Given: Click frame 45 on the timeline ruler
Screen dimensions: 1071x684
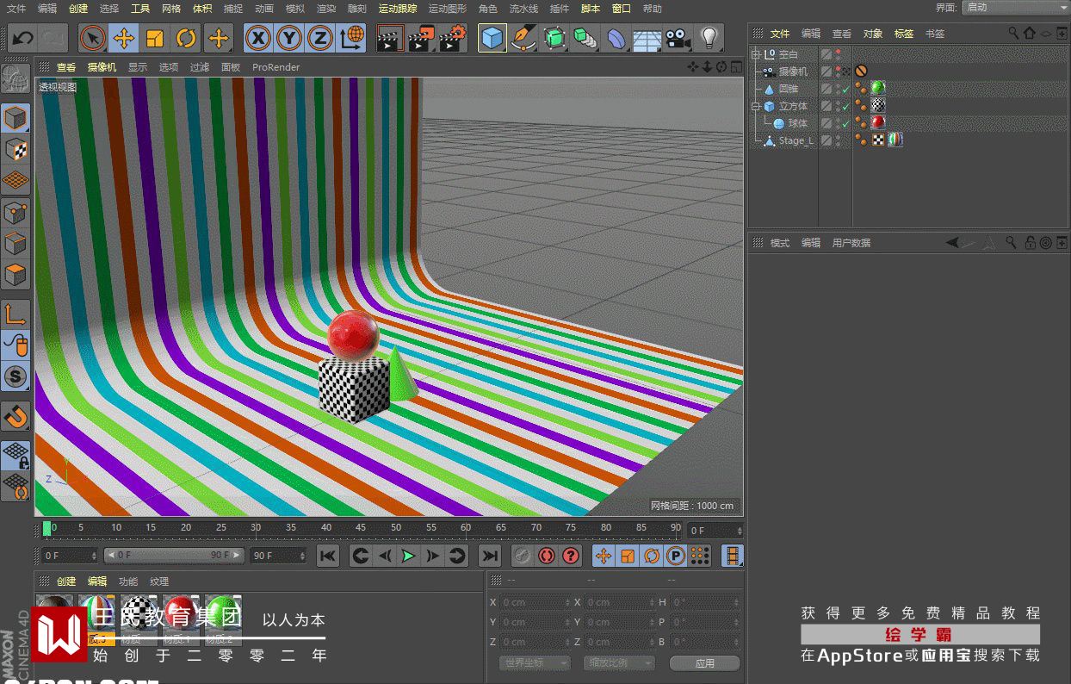Looking at the screenshot, I should pyautogui.click(x=361, y=528).
